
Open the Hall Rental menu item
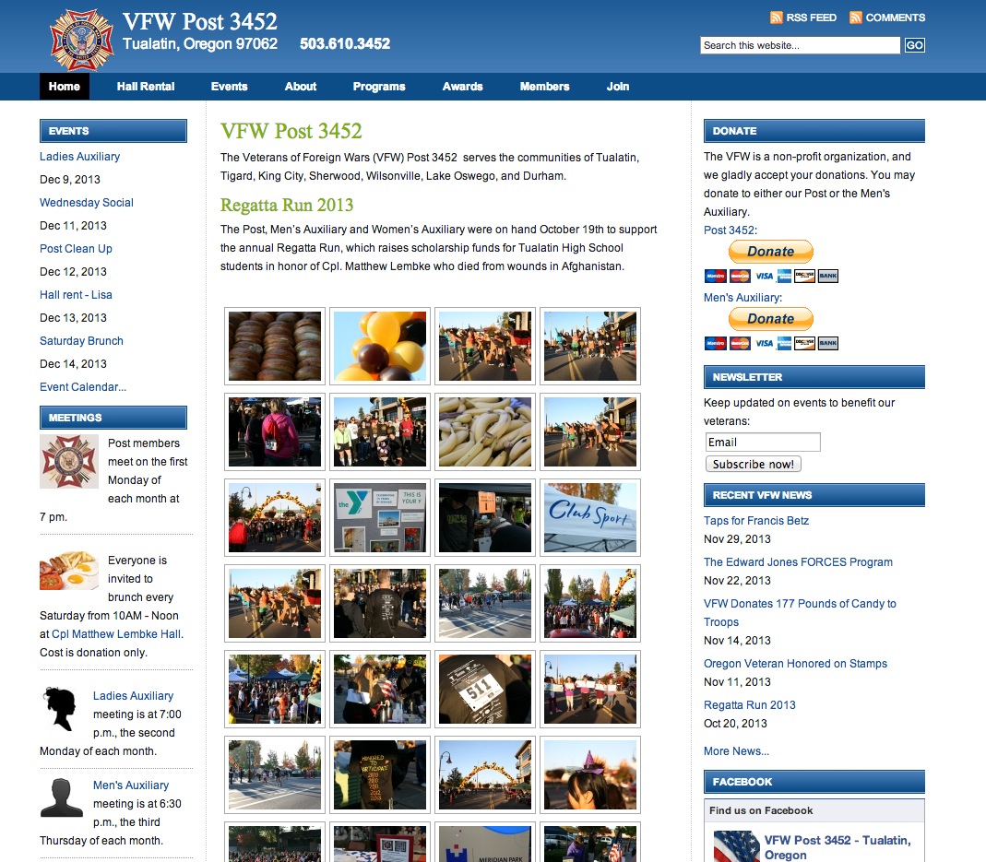146,87
